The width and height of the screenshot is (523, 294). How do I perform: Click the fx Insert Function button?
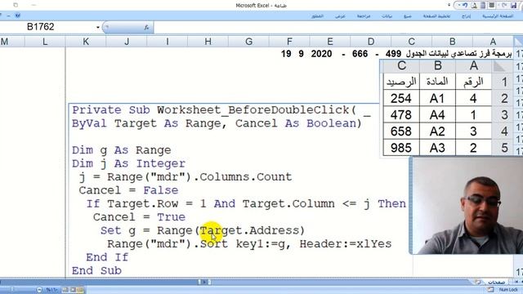[146, 27]
